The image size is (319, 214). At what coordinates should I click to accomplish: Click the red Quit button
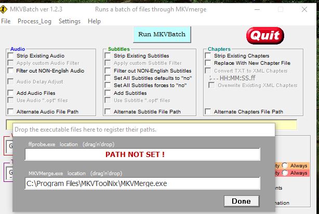pos(265,36)
